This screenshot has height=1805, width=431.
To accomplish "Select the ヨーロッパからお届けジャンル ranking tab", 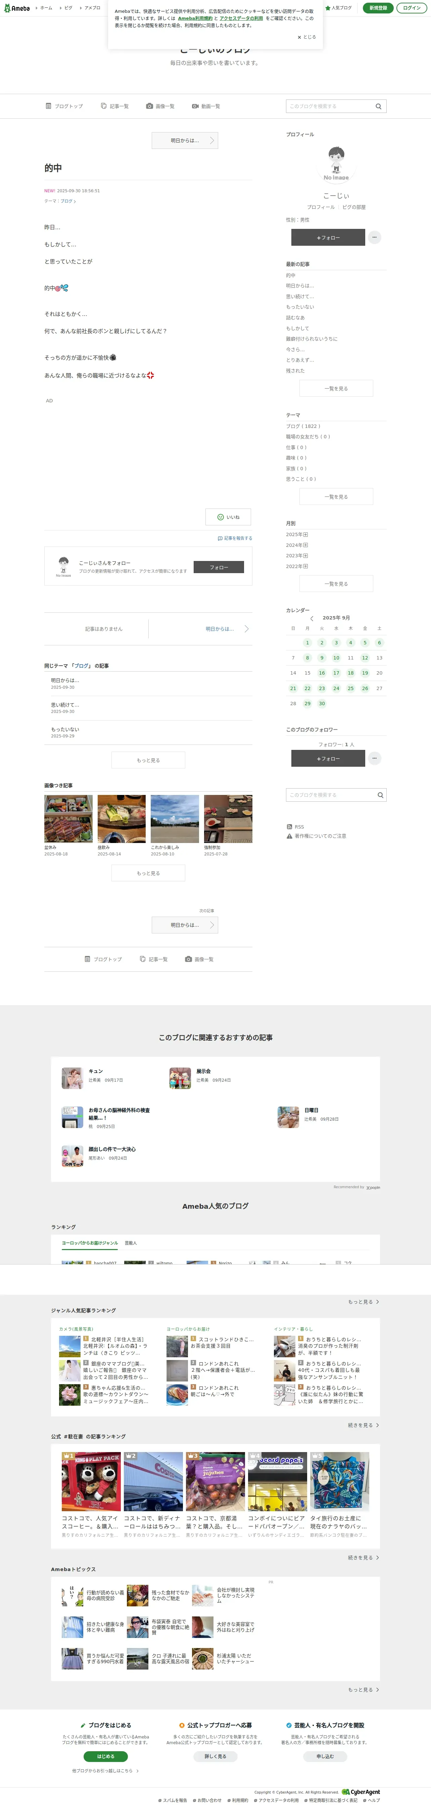I will click(x=90, y=1242).
